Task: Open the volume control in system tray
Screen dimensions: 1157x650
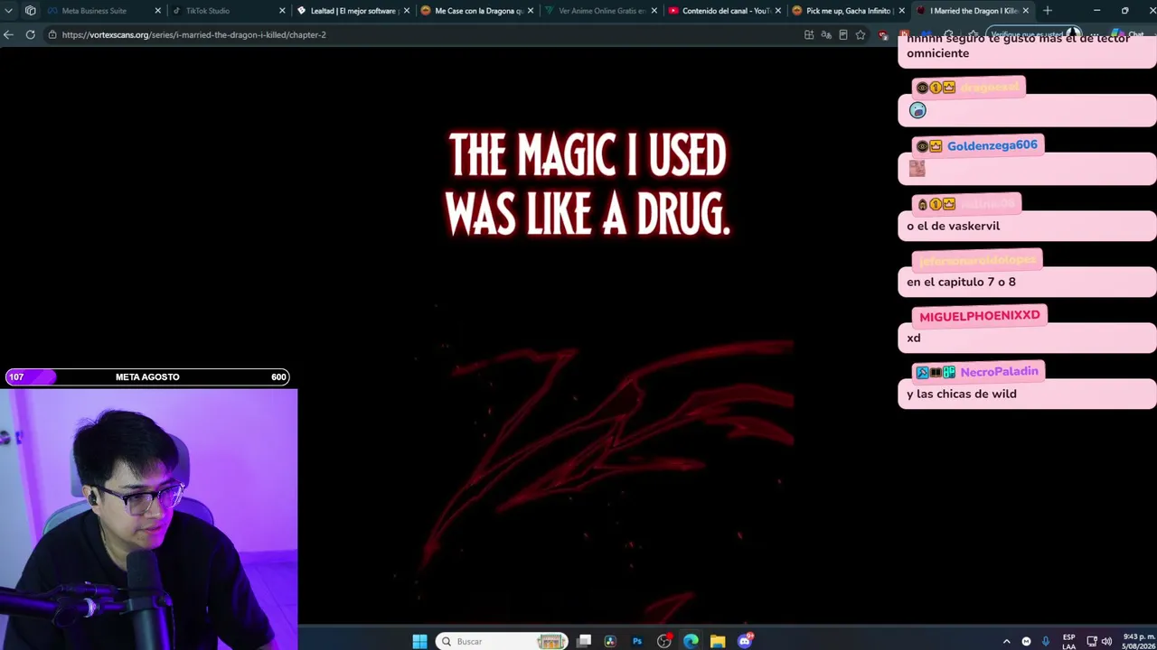Action: tap(1106, 641)
